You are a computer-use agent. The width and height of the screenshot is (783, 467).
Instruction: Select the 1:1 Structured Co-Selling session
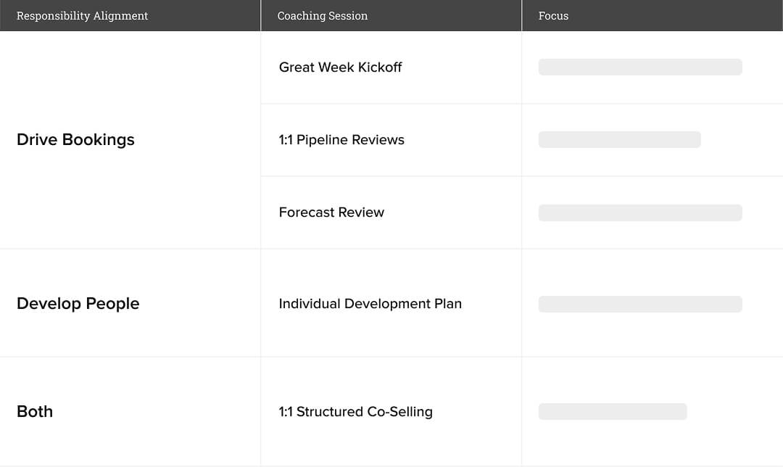pyautogui.click(x=355, y=412)
